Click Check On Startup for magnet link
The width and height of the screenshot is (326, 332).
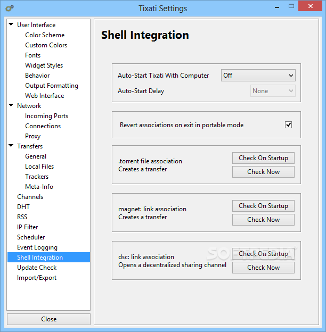[x=263, y=206]
